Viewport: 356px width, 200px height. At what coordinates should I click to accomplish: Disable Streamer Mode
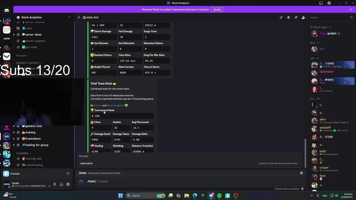click(217, 9)
